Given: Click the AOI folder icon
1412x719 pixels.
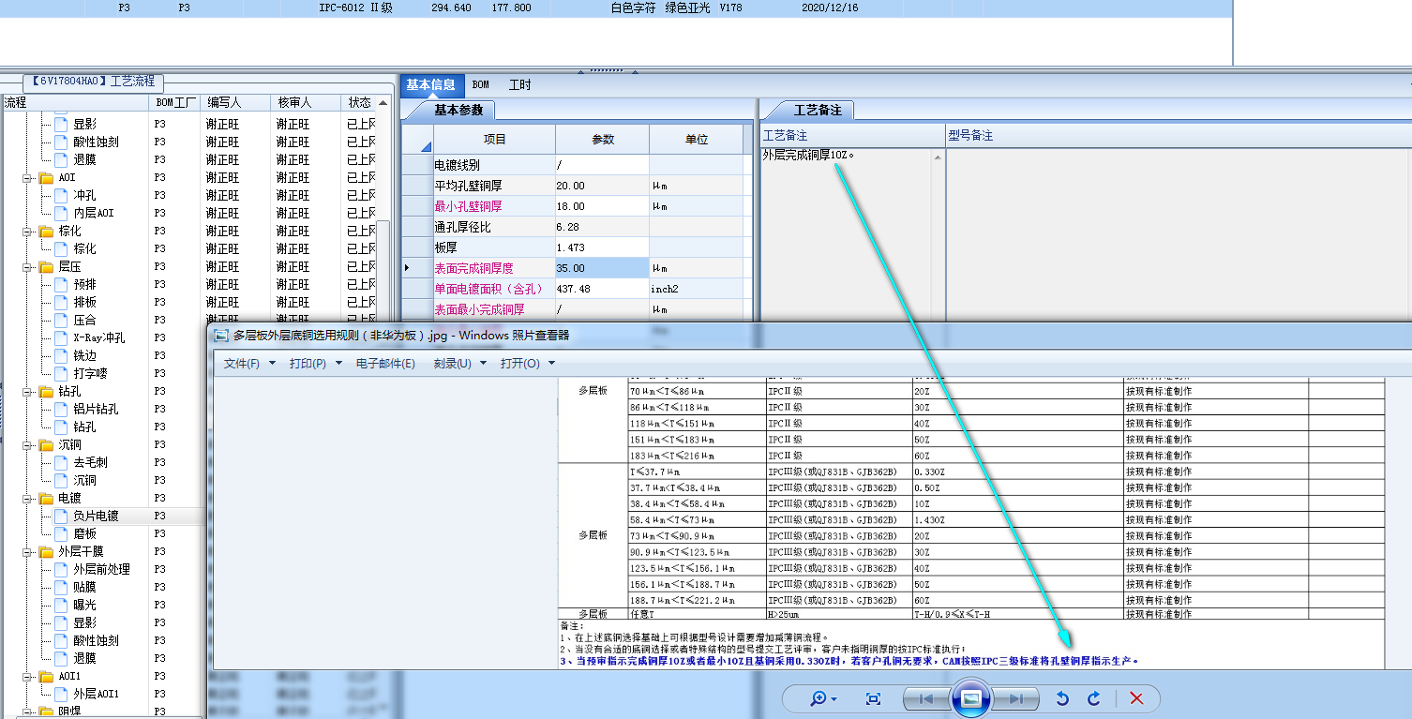Looking at the screenshot, I should pyautogui.click(x=46, y=177).
